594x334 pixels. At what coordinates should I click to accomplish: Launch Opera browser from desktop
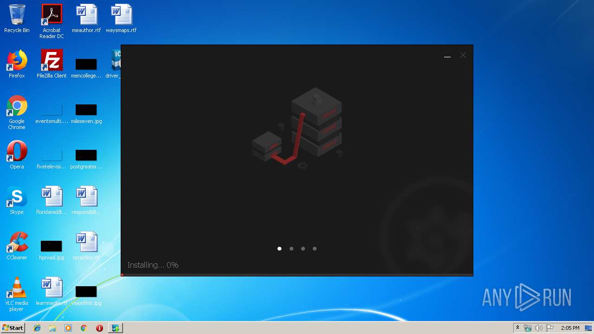tap(17, 155)
